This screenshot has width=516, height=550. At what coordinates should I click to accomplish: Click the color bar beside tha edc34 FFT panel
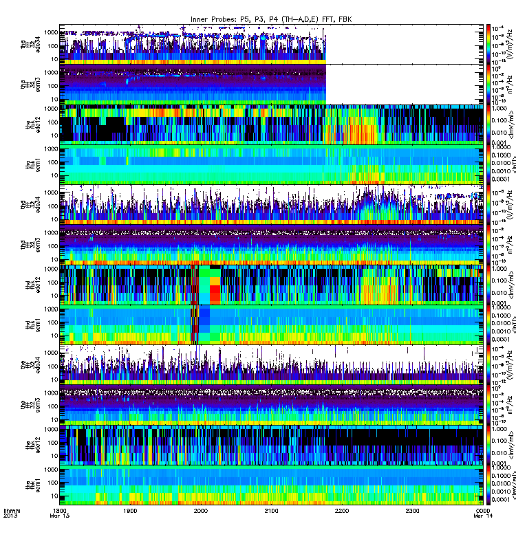(488, 44)
